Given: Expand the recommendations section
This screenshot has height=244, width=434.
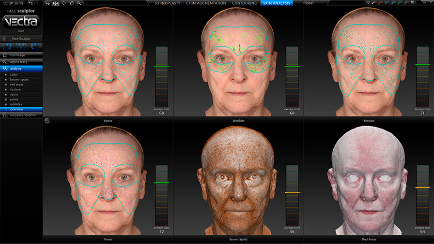Looking at the screenshot, I should 23,115.
